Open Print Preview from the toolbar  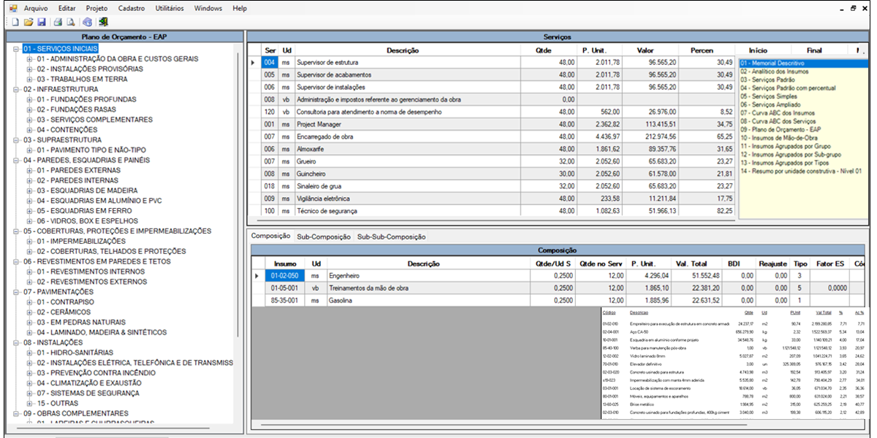pyautogui.click(x=70, y=22)
